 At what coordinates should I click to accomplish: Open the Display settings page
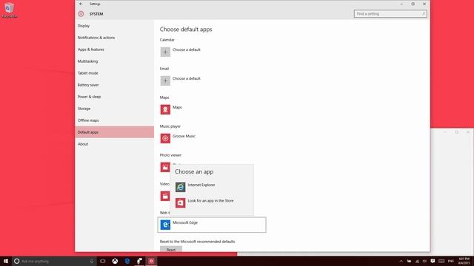coord(114,26)
